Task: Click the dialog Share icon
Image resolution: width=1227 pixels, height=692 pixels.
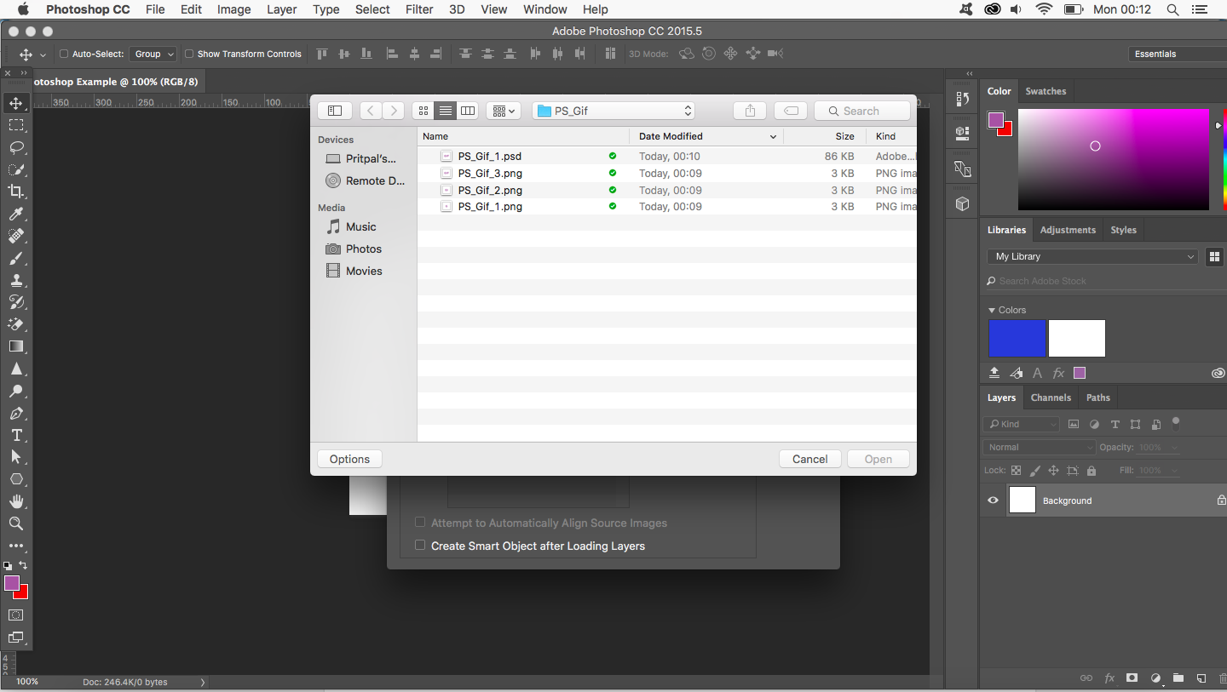Action: 750,111
